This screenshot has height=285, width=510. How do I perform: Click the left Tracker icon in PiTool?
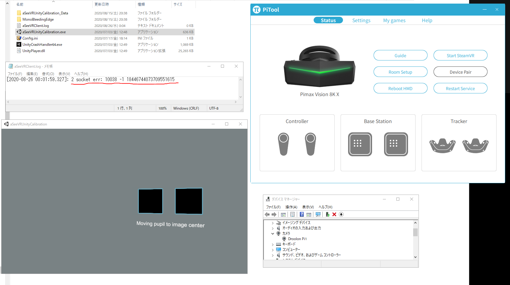[x=442, y=145]
